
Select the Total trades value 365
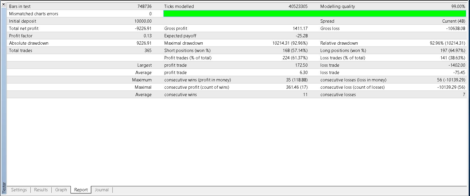coord(148,51)
